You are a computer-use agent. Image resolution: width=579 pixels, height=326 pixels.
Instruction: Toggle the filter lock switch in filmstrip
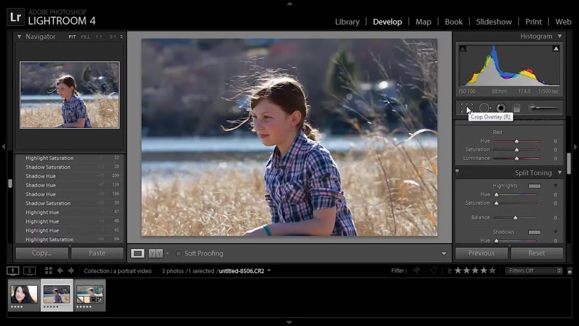click(570, 271)
